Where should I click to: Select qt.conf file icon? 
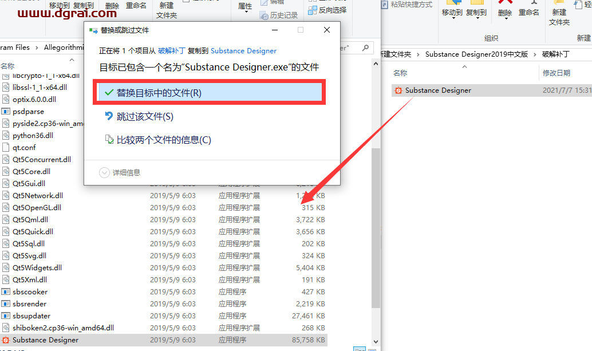(6, 147)
